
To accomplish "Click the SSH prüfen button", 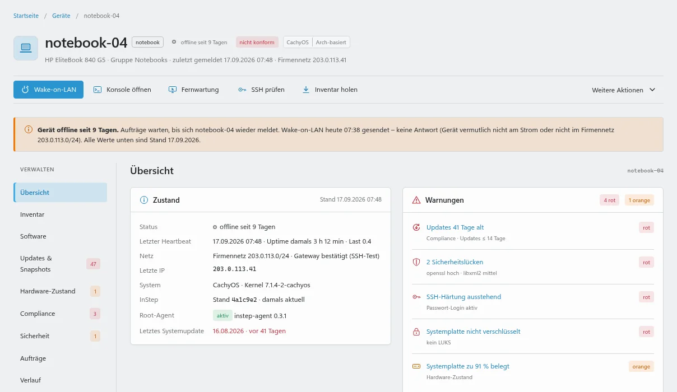I will 261,90.
